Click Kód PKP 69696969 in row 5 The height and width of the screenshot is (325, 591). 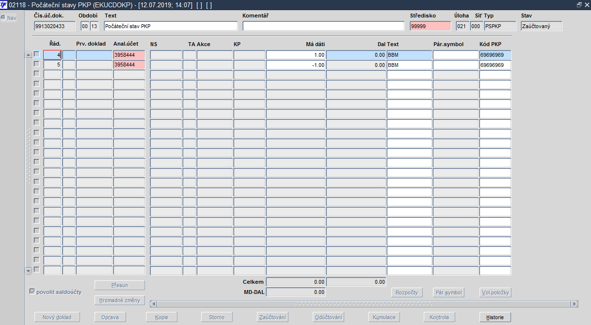[495, 65]
